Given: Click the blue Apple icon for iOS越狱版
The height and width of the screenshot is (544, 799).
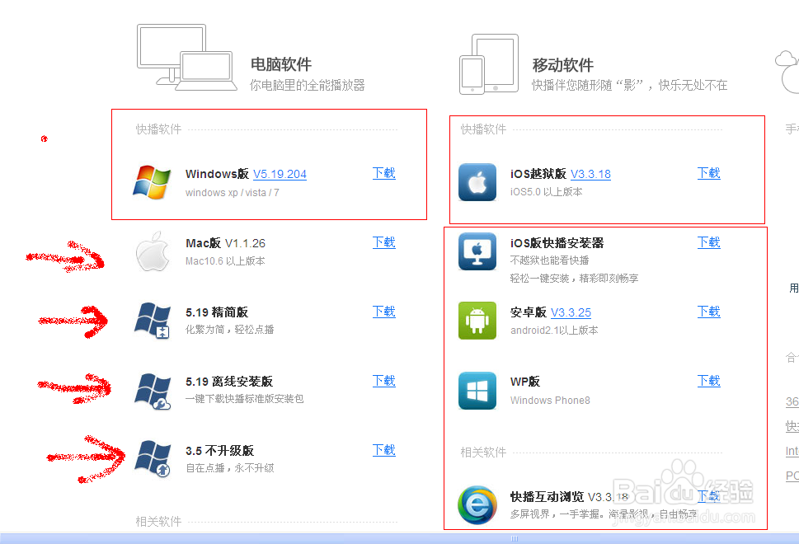Looking at the screenshot, I should 477,182.
